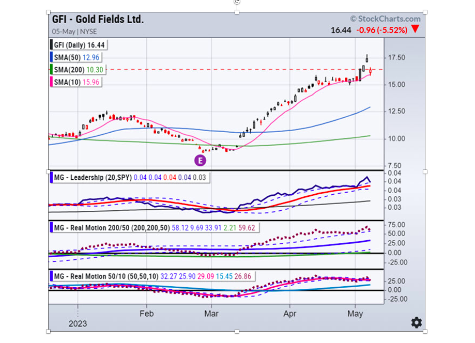Click the -0.96 (-5.52%) change value

coord(381,30)
